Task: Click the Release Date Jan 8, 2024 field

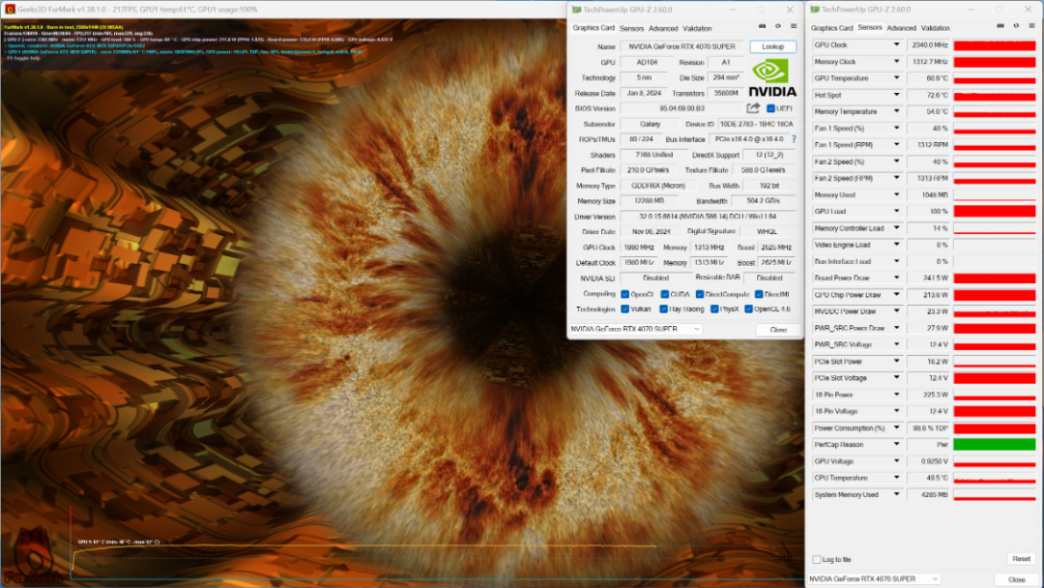Action: 643,93
